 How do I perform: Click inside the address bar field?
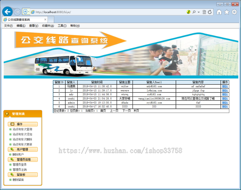[x=107, y=11]
